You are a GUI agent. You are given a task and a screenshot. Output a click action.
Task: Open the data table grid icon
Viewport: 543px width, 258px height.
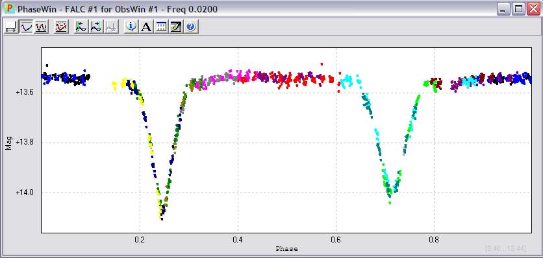[x=161, y=27]
